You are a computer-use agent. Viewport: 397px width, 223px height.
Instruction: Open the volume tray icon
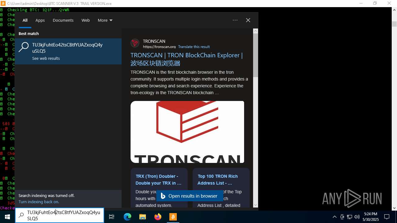coord(357,217)
